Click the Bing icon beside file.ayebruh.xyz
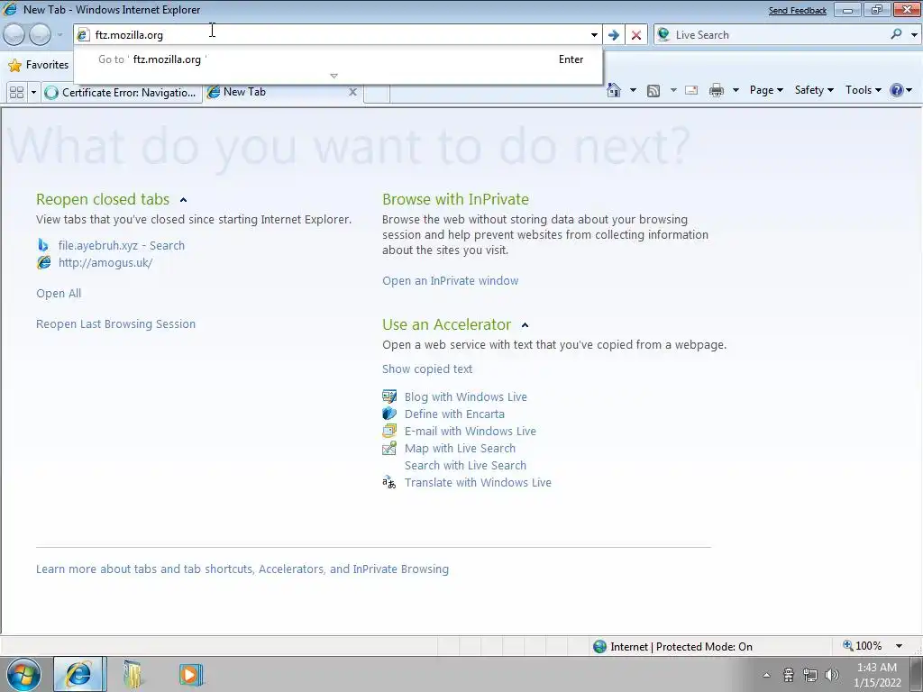Viewport: 923px width, 692px height. coord(43,245)
